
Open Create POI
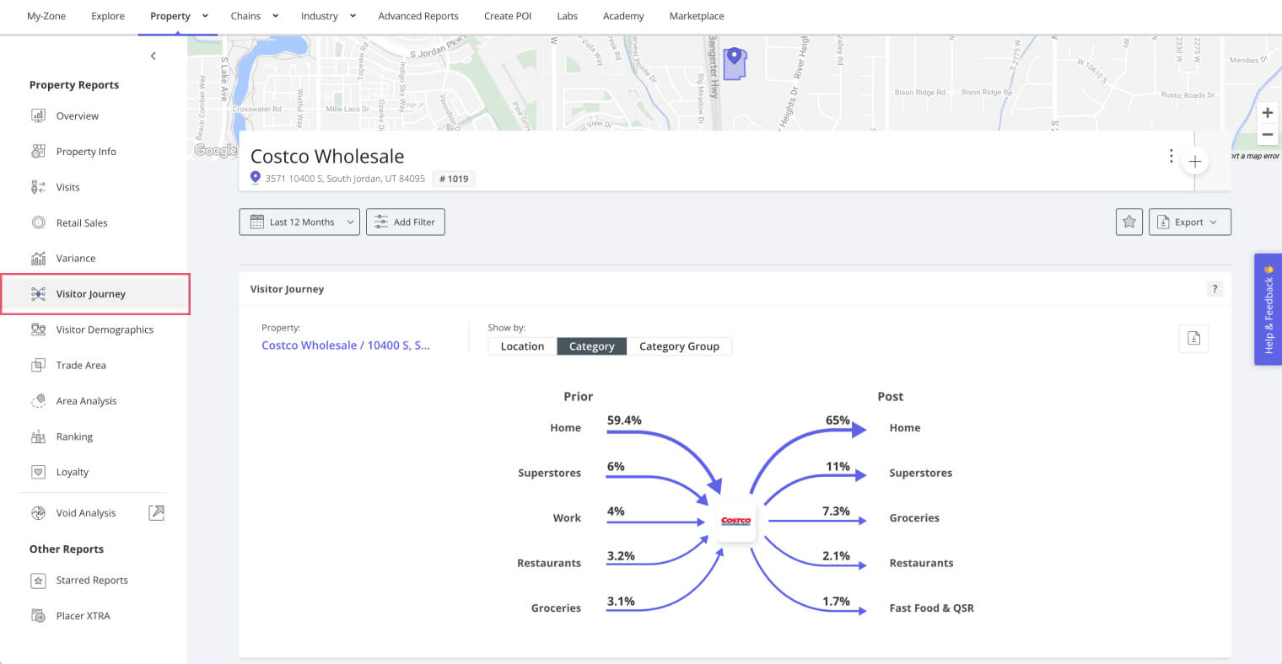click(x=508, y=16)
